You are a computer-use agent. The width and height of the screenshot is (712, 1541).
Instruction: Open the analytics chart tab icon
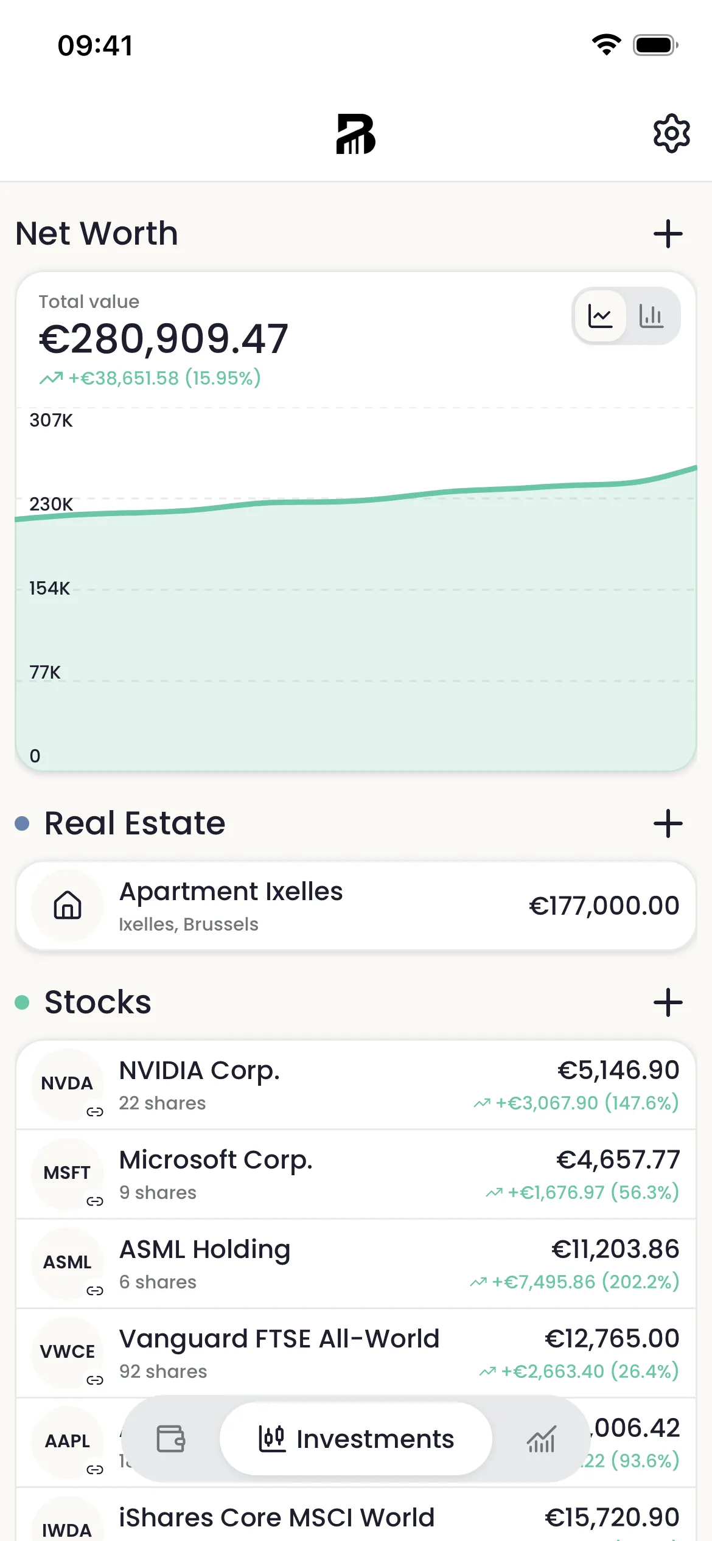[541, 1439]
